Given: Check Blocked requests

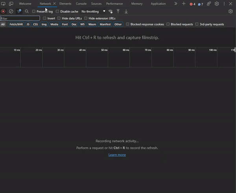Looking at the screenshot, I should (168, 24).
